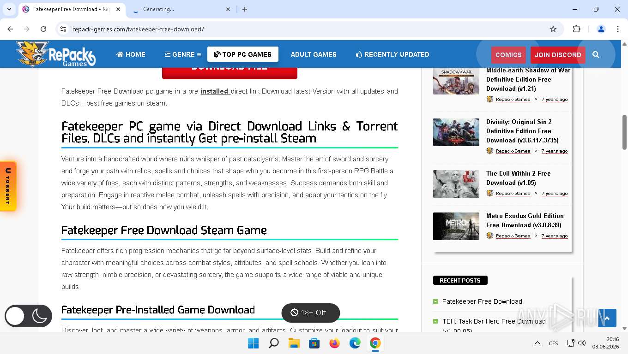Bookmark this page with star icon

coord(553,29)
